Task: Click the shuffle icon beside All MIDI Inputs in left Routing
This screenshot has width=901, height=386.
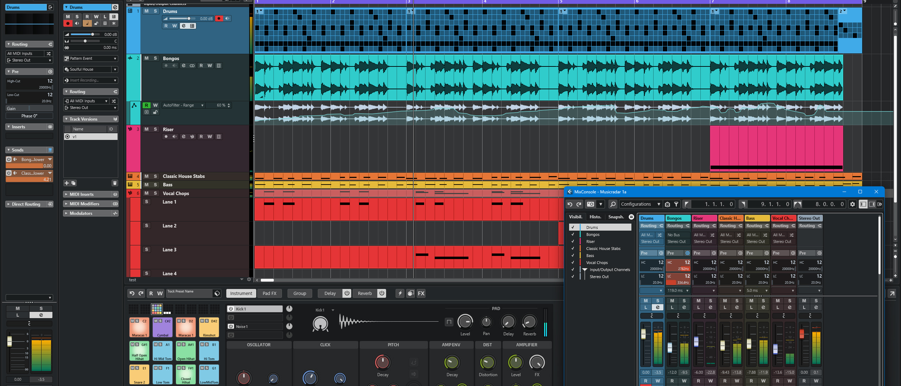Action: tap(49, 53)
